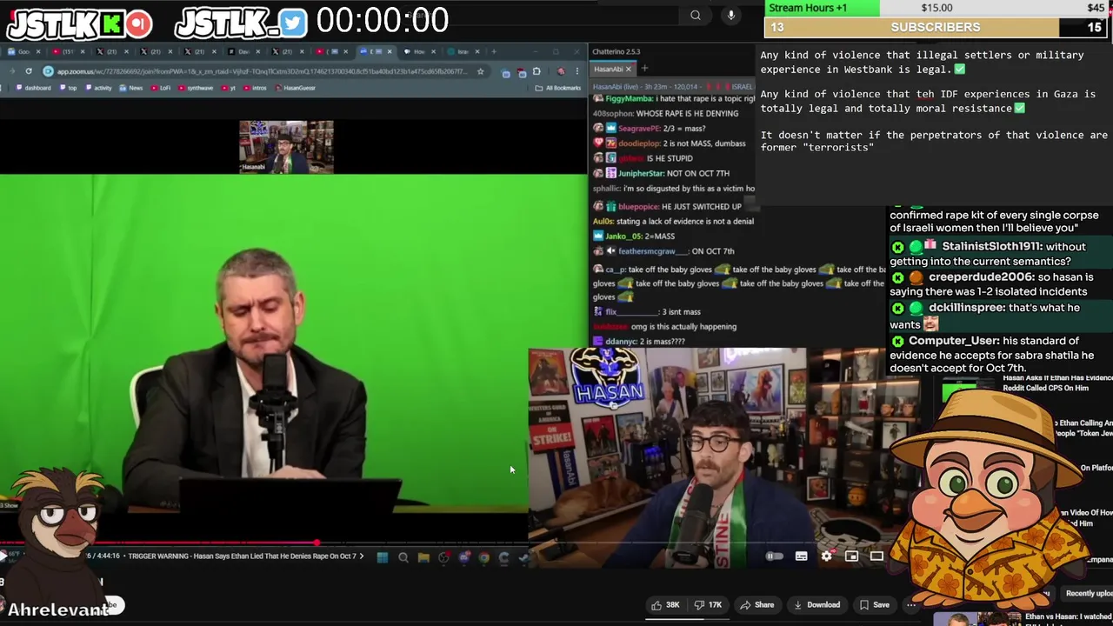The width and height of the screenshot is (1113, 626).
Task: Open Steam from the taskbar
Action: [x=523, y=557]
